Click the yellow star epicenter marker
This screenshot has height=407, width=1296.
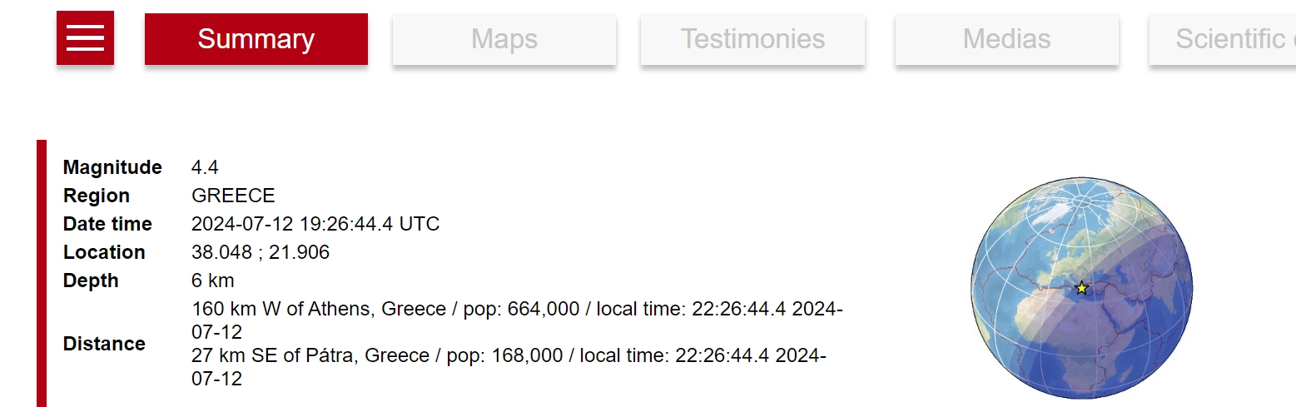point(1081,288)
